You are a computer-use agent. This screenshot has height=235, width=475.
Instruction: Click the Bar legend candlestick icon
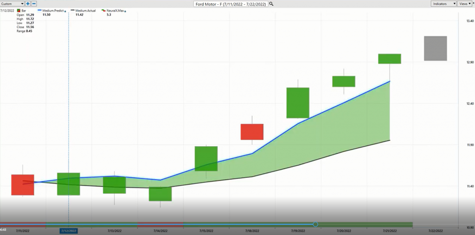18,10
